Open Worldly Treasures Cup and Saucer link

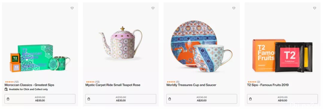[191, 85]
